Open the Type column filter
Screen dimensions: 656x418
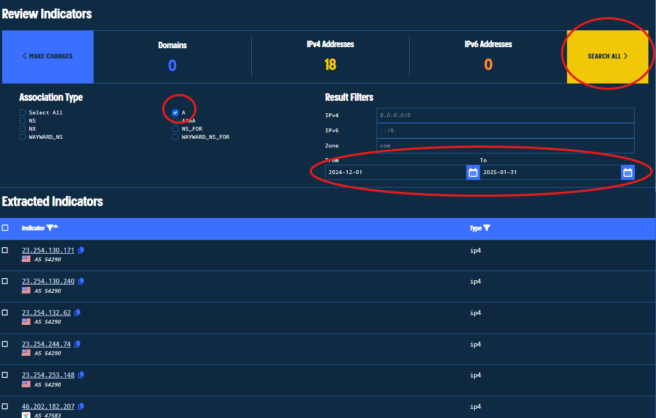[487, 228]
